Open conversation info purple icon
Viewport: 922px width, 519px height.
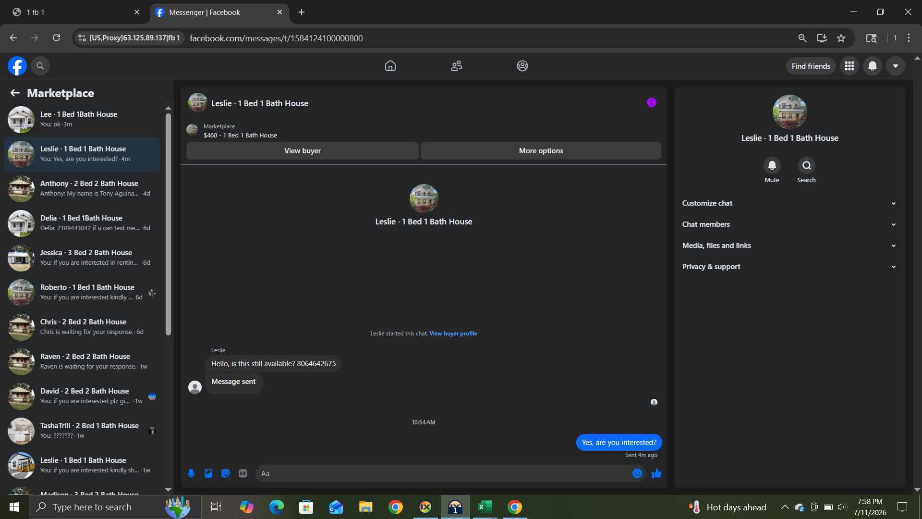point(652,102)
